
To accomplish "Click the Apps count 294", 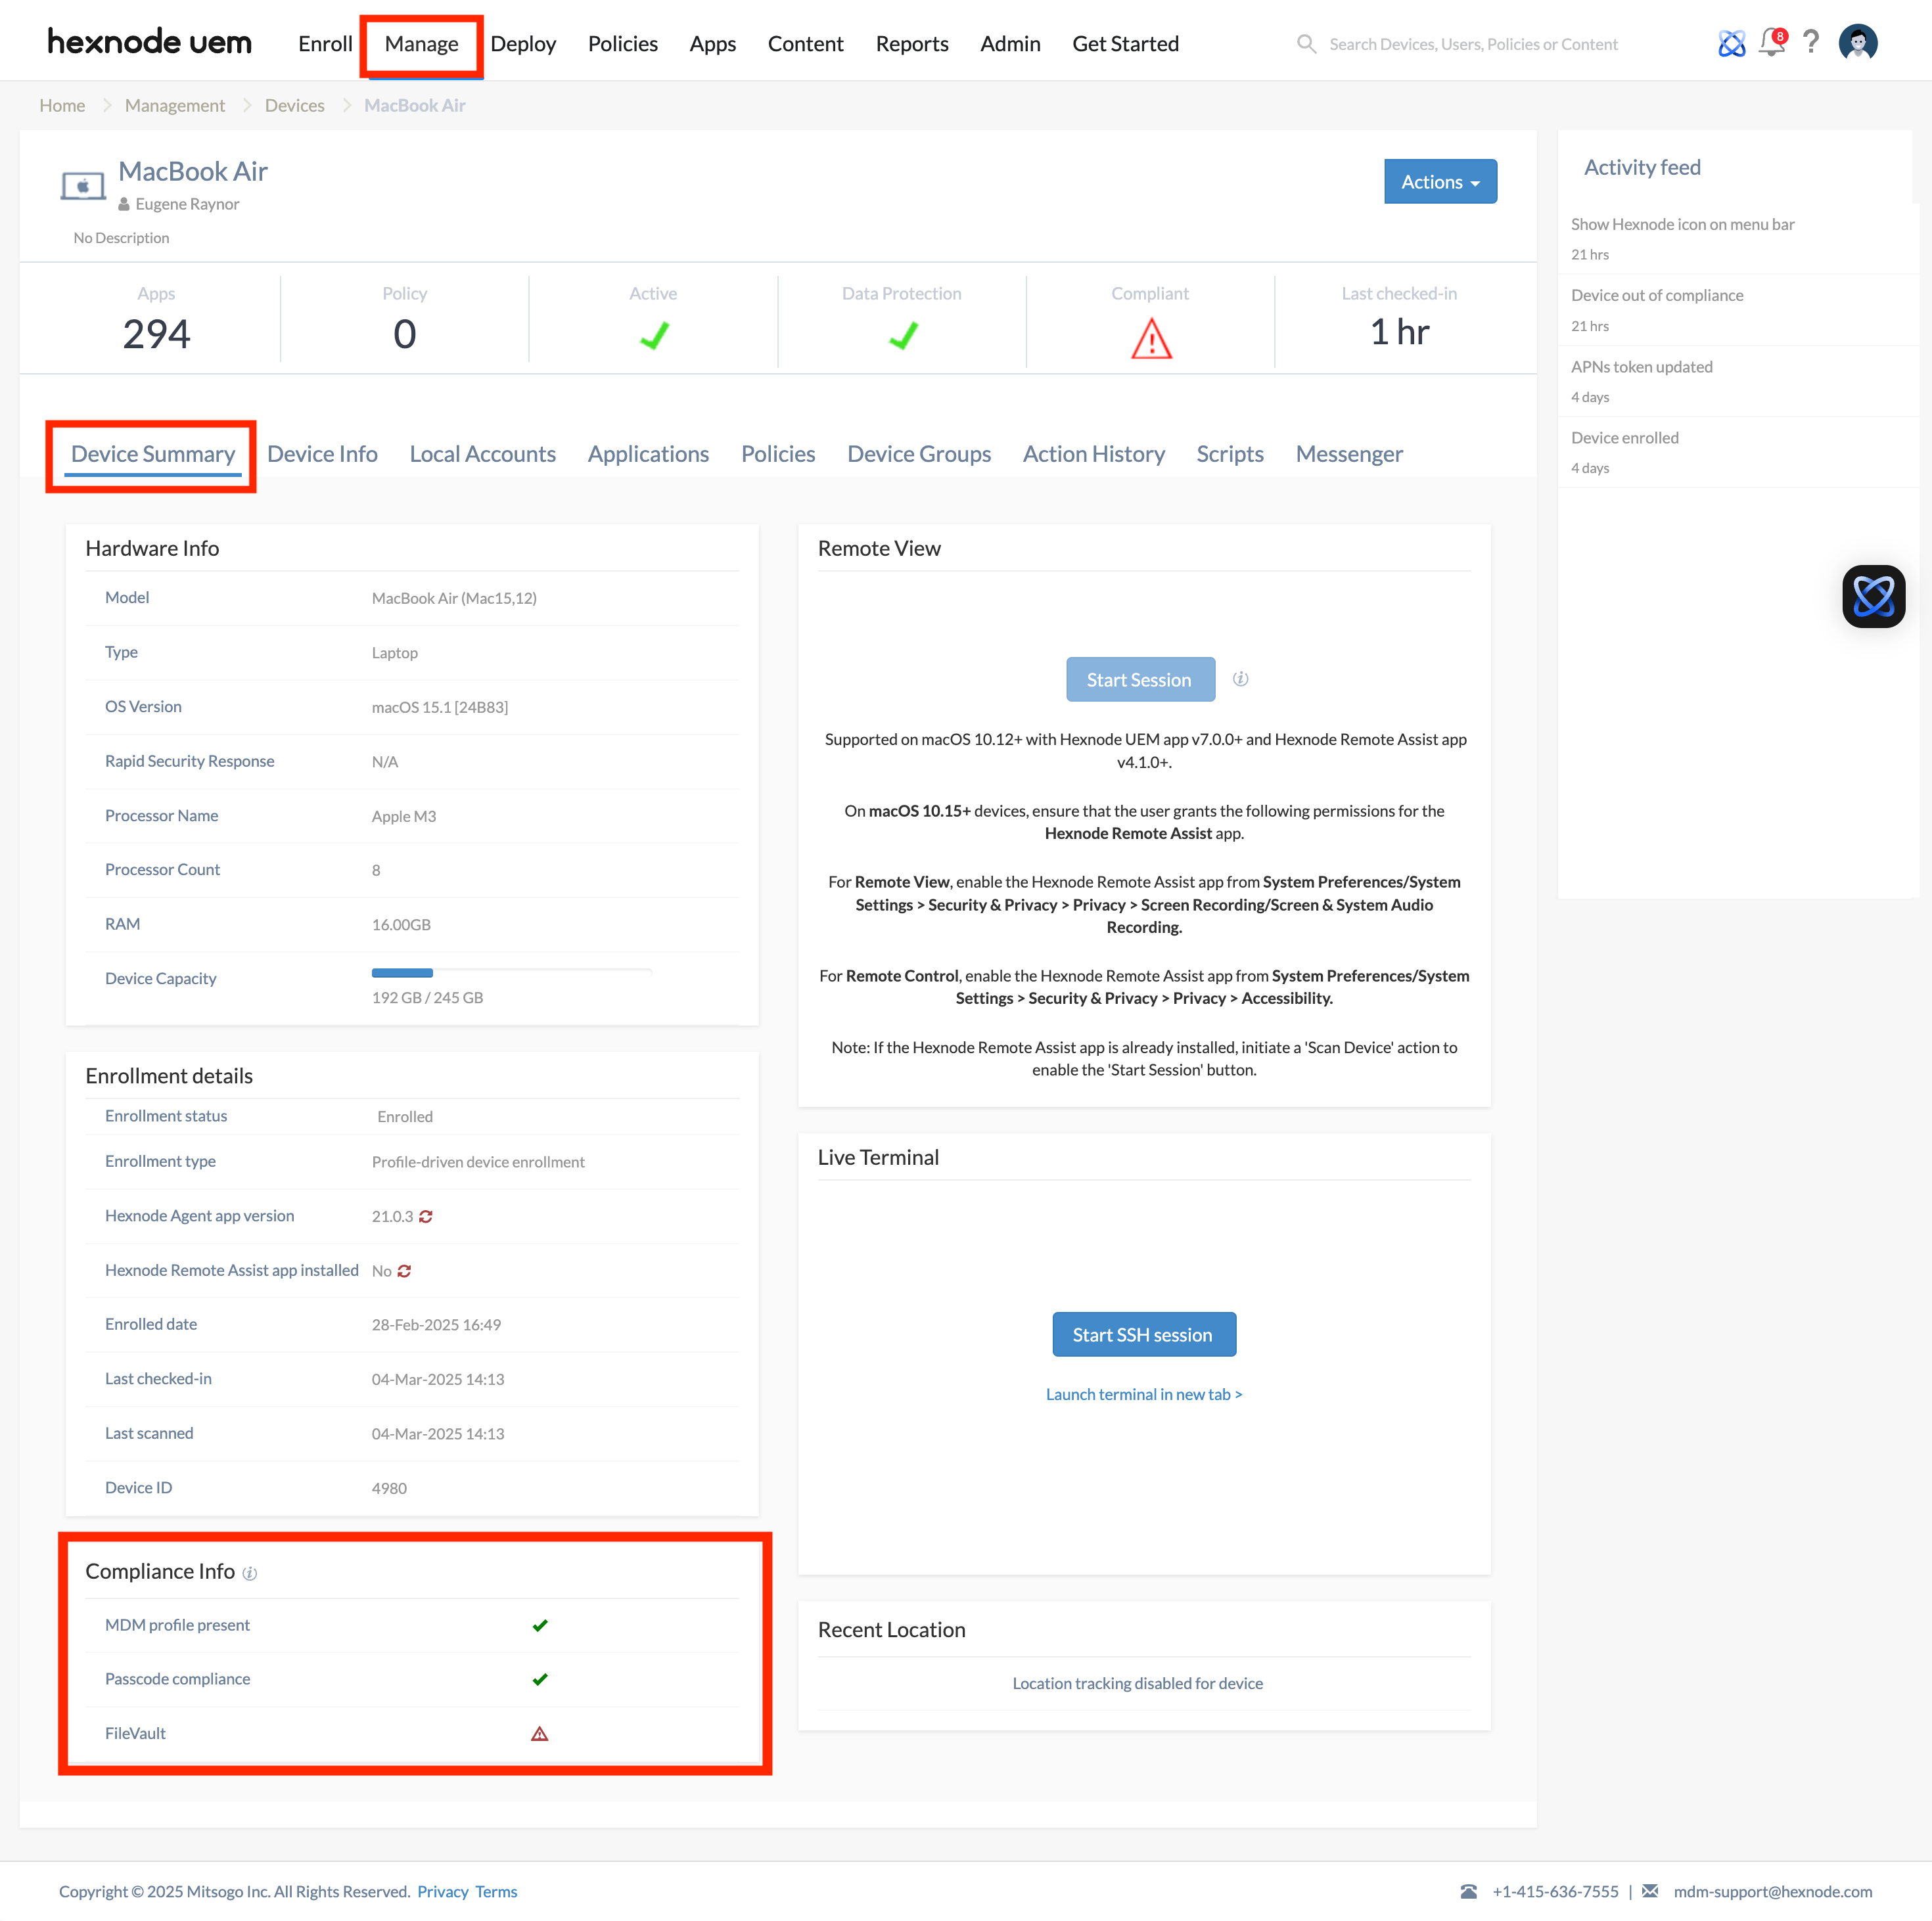I will pos(156,333).
